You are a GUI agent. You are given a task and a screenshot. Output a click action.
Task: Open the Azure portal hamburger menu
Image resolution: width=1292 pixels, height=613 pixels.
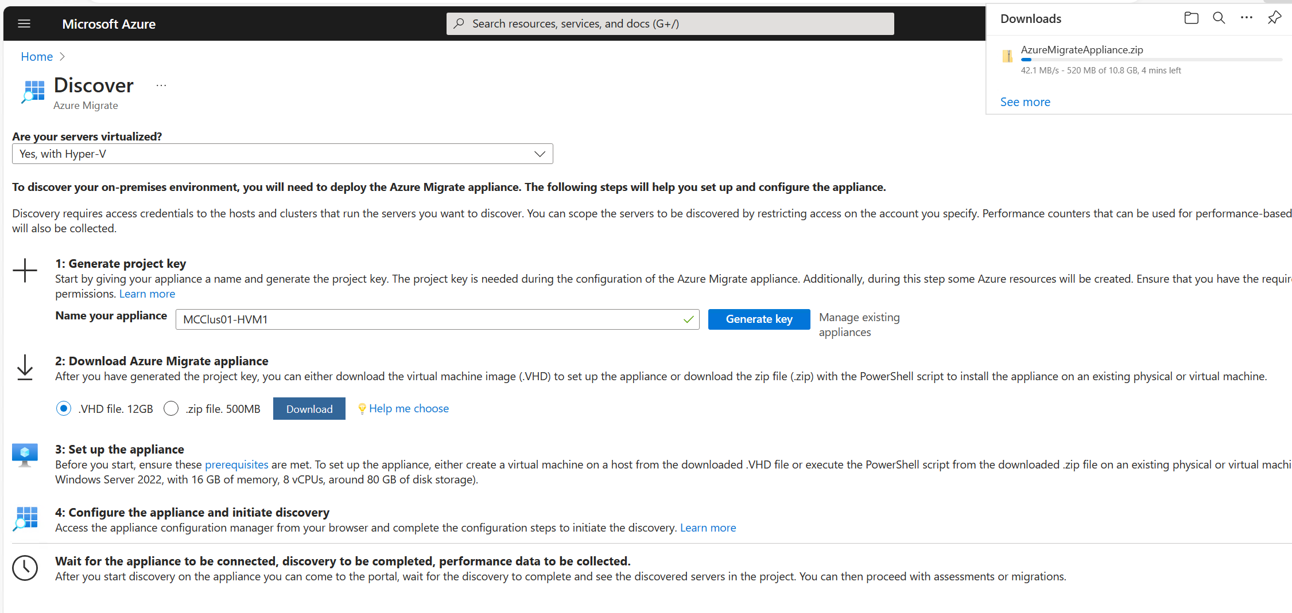click(x=24, y=24)
